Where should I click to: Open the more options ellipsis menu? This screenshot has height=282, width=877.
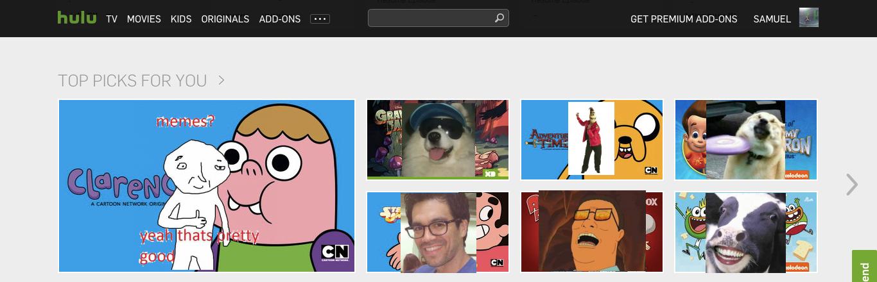pos(320,19)
